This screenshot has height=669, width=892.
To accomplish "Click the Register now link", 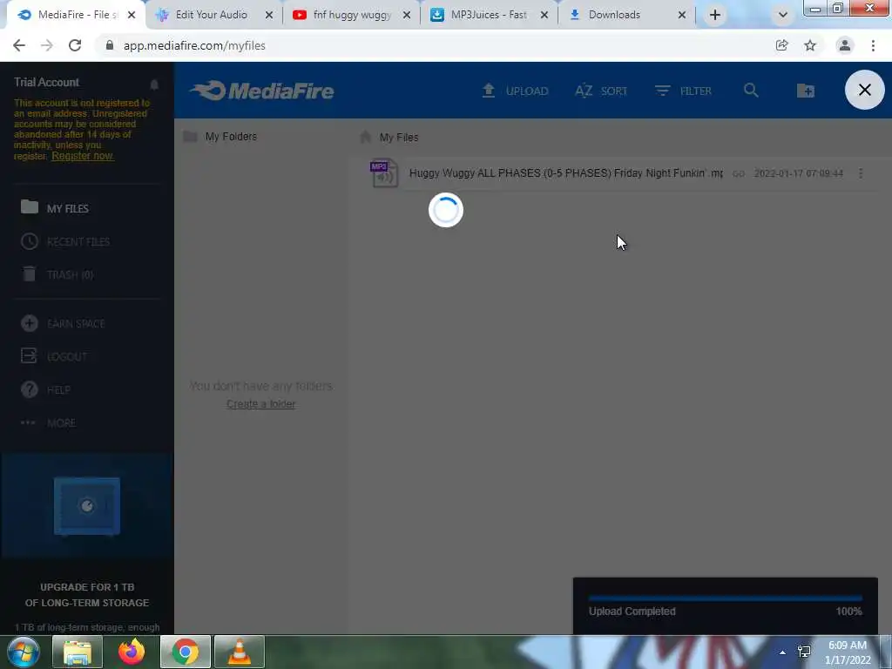I will point(83,156).
